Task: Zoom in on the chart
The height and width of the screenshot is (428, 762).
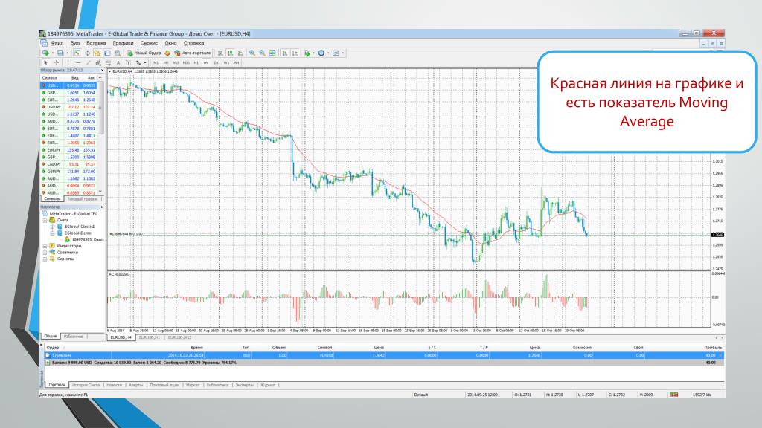Action: coord(252,53)
